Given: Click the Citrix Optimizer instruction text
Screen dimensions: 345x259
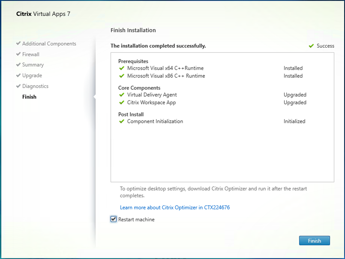Looking at the screenshot, I should click(x=213, y=192).
